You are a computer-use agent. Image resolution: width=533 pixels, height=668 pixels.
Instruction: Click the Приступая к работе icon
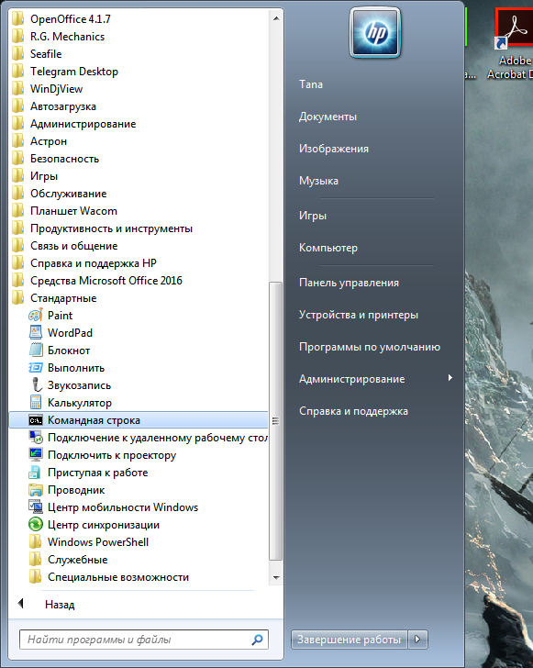click(36, 473)
